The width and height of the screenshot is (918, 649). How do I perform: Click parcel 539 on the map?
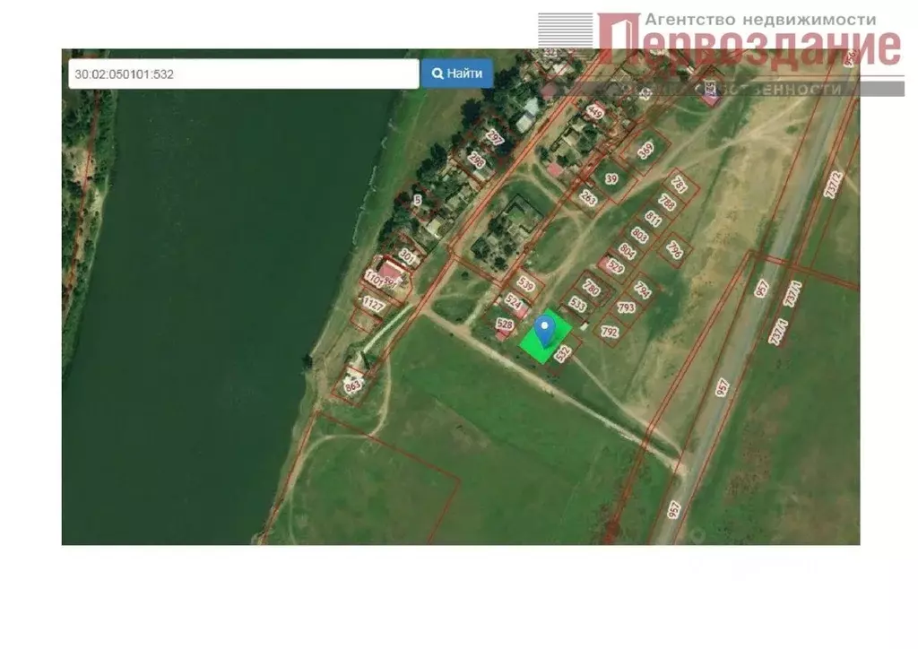coord(526,285)
